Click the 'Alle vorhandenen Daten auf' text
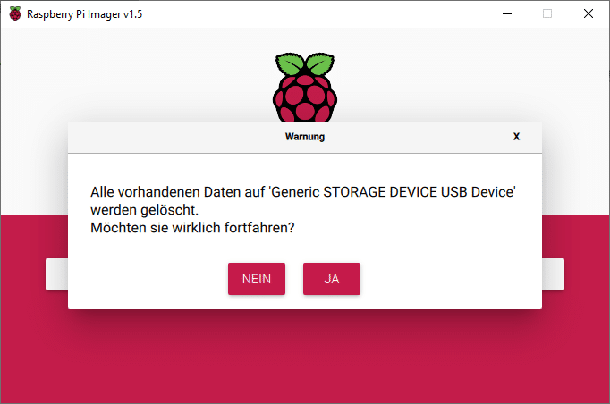Image resolution: width=610 pixels, height=404 pixels. (176, 192)
